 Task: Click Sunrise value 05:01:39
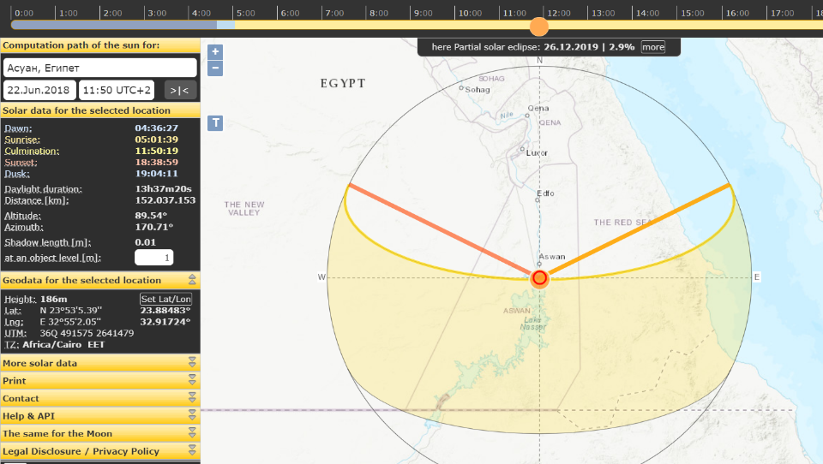click(x=156, y=140)
